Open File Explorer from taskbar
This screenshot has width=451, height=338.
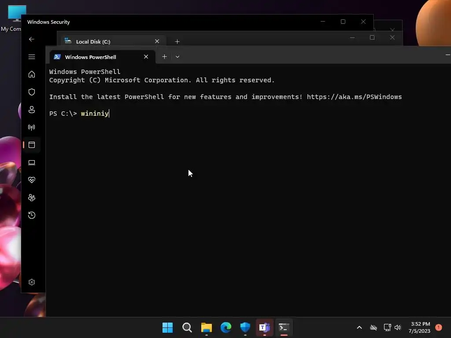(206, 327)
